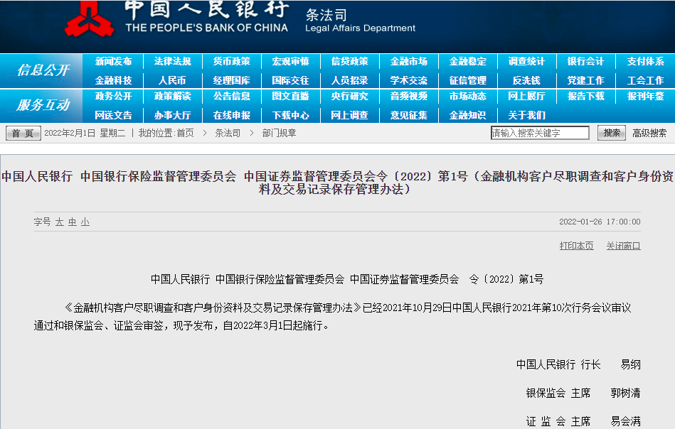
Task: Open the 法律法规 menu item
Action: click(x=172, y=62)
